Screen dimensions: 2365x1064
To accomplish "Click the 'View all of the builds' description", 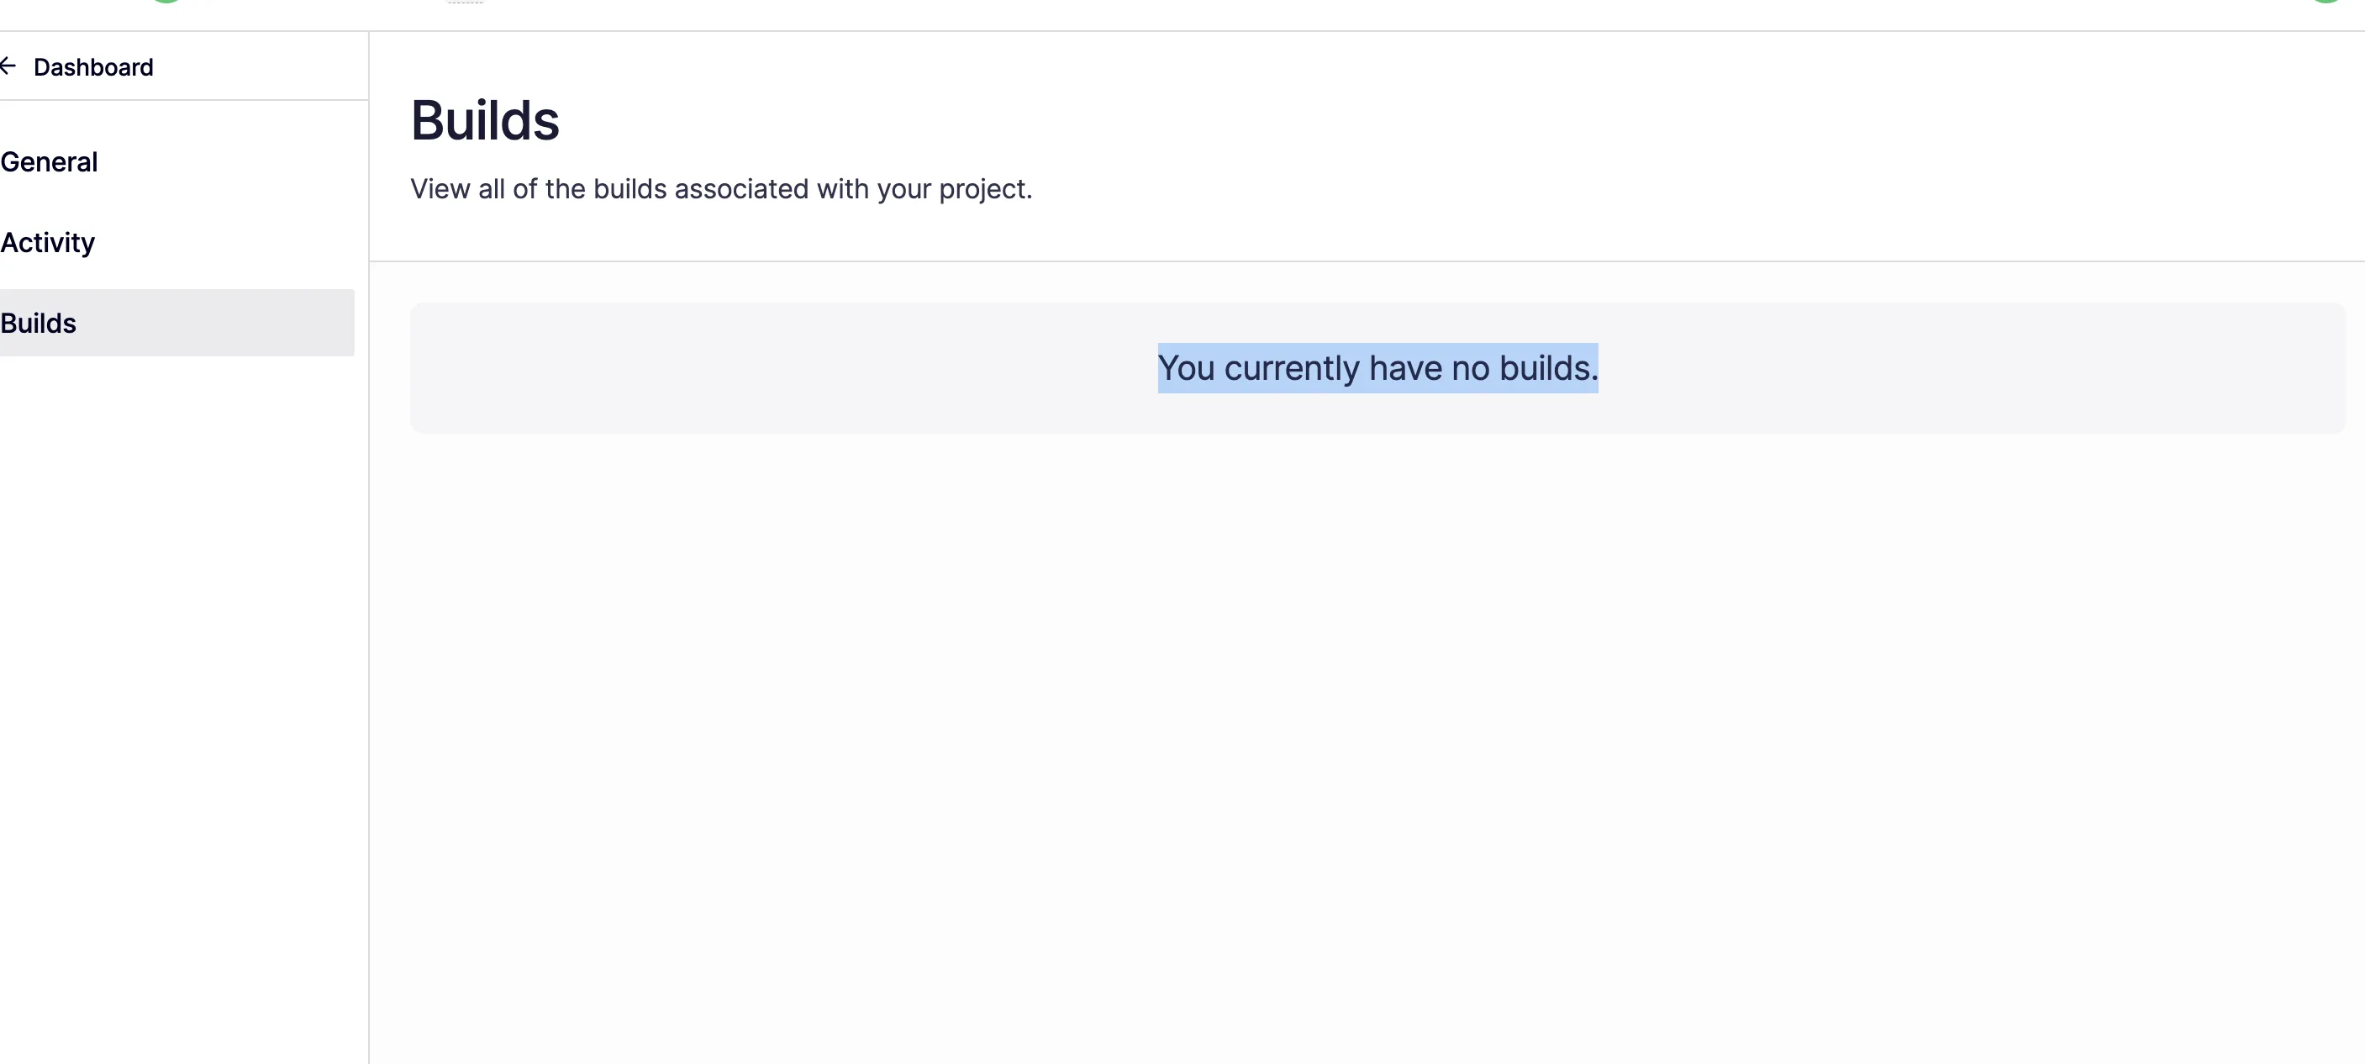I will coord(721,189).
